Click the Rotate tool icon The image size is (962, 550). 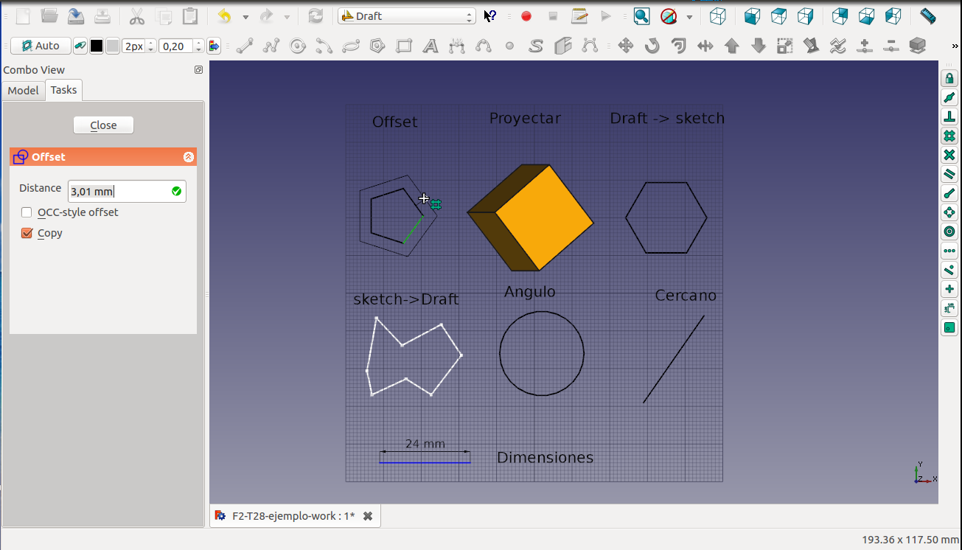coord(652,46)
